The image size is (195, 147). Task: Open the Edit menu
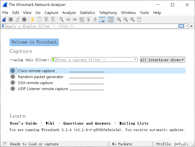(x=15, y=13)
